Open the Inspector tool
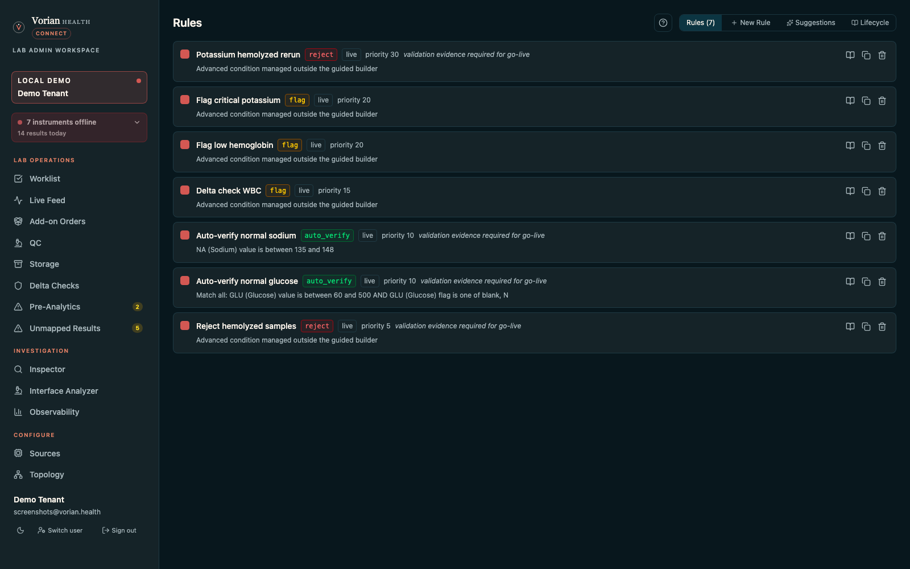Image resolution: width=910 pixels, height=569 pixels. (x=79, y=369)
